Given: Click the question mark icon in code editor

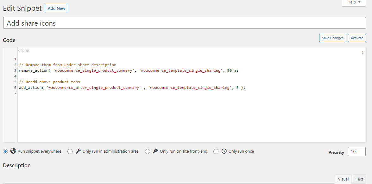Looking at the screenshot, I should [363, 53].
